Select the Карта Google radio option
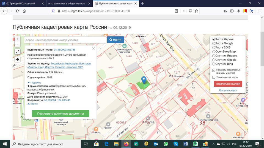264x148 pixels. coord(214,43)
